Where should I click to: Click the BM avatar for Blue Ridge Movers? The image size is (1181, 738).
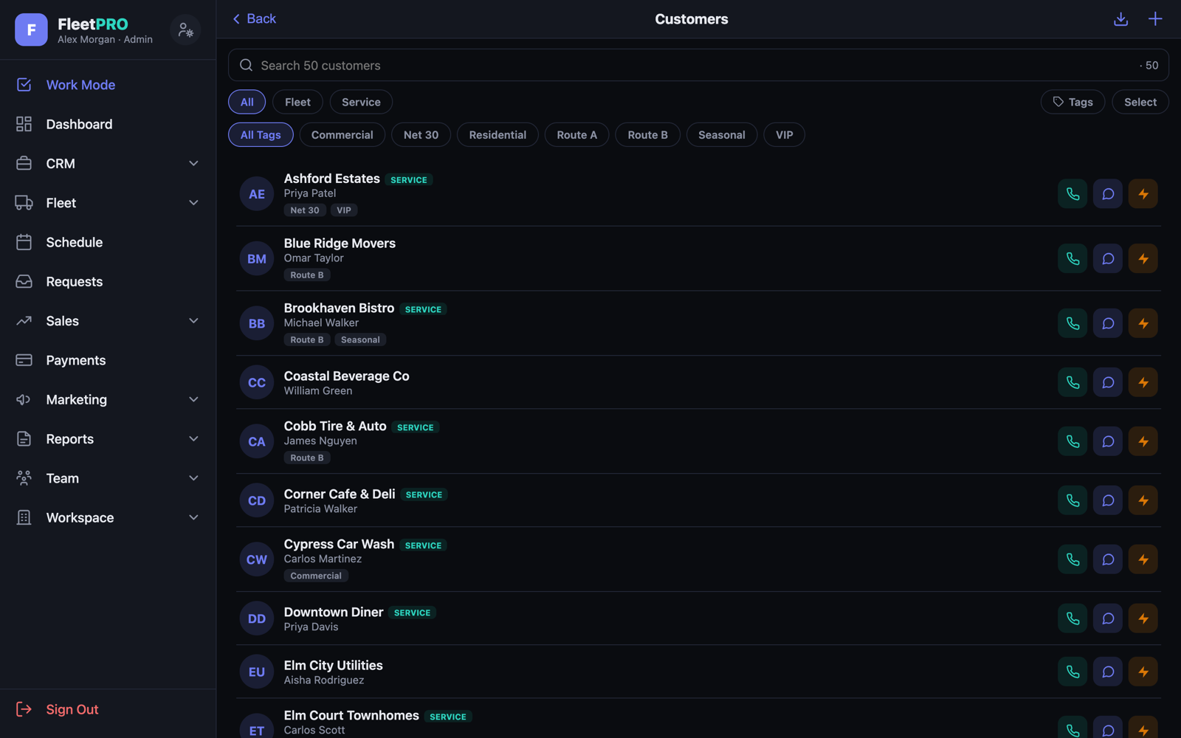(257, 259)
